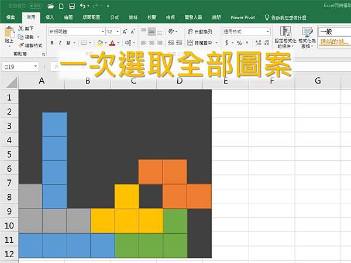Switch to the Insert tab (插入)

point(50,18)
